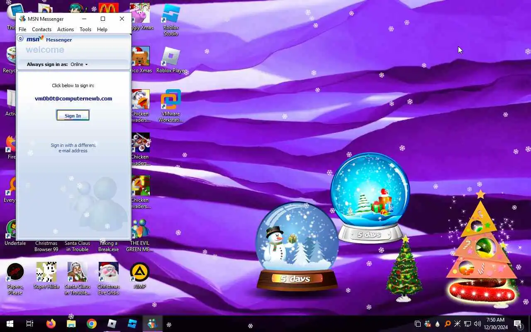Launch Google Chrome from the taskbar
Image resolution: width=531 pixels, height=332 pixels.
click(92, 324)
